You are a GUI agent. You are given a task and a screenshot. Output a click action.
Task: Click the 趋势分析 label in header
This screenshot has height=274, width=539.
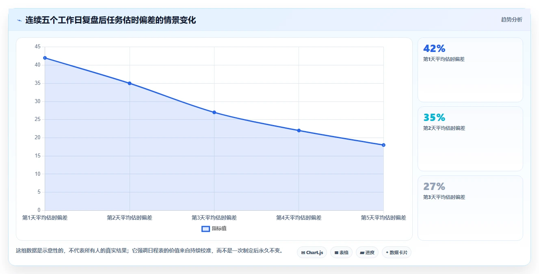coord(511,19)
